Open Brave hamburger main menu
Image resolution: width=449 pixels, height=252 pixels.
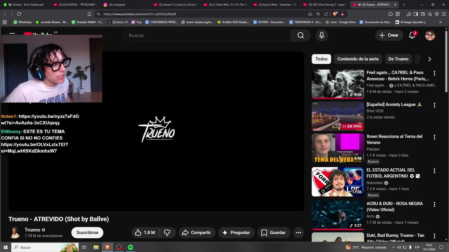coord(444,14)
